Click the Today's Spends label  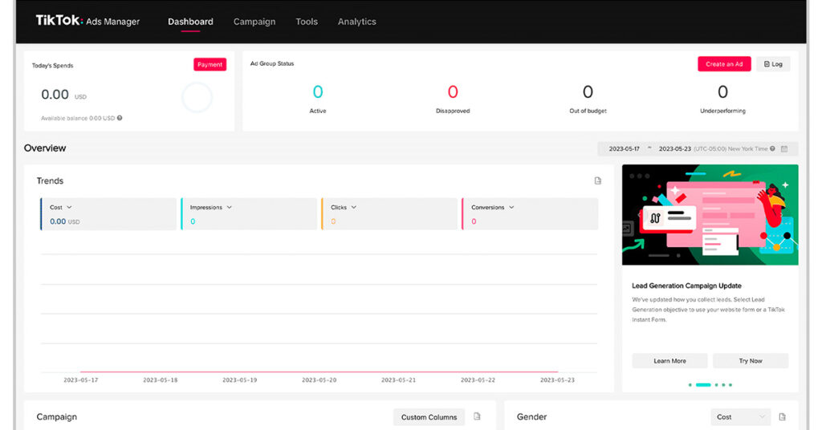pyautogui.click(x=52, y=66)
